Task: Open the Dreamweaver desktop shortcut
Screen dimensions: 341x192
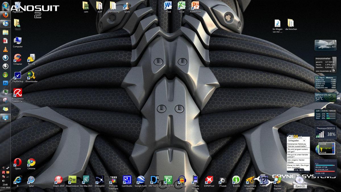Action: (72, 180)
